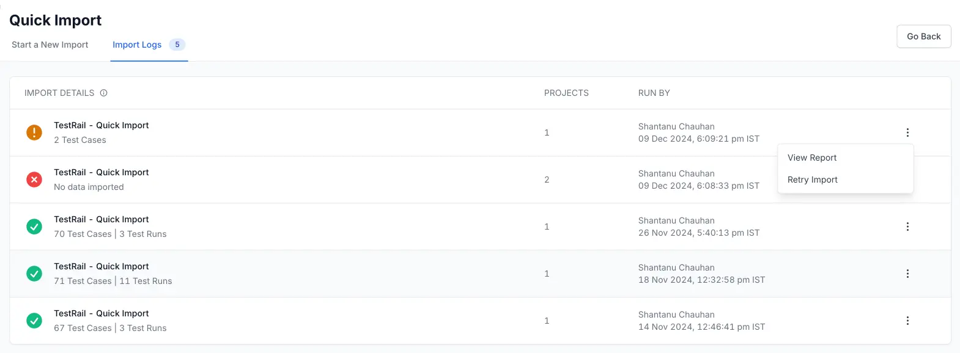Switch to the Start a New Import tab
Image resolution: width=960 pixels, height=353 pixels.
(x=50, y=45)
